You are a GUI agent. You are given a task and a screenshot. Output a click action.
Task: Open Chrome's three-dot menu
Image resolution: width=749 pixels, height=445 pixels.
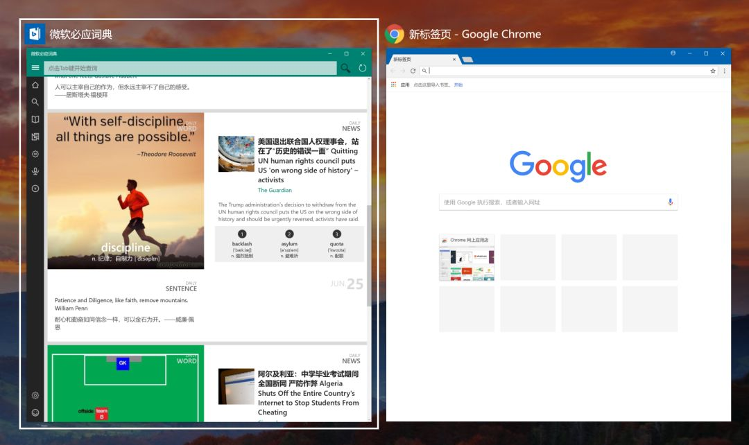[x=724, y=71]
